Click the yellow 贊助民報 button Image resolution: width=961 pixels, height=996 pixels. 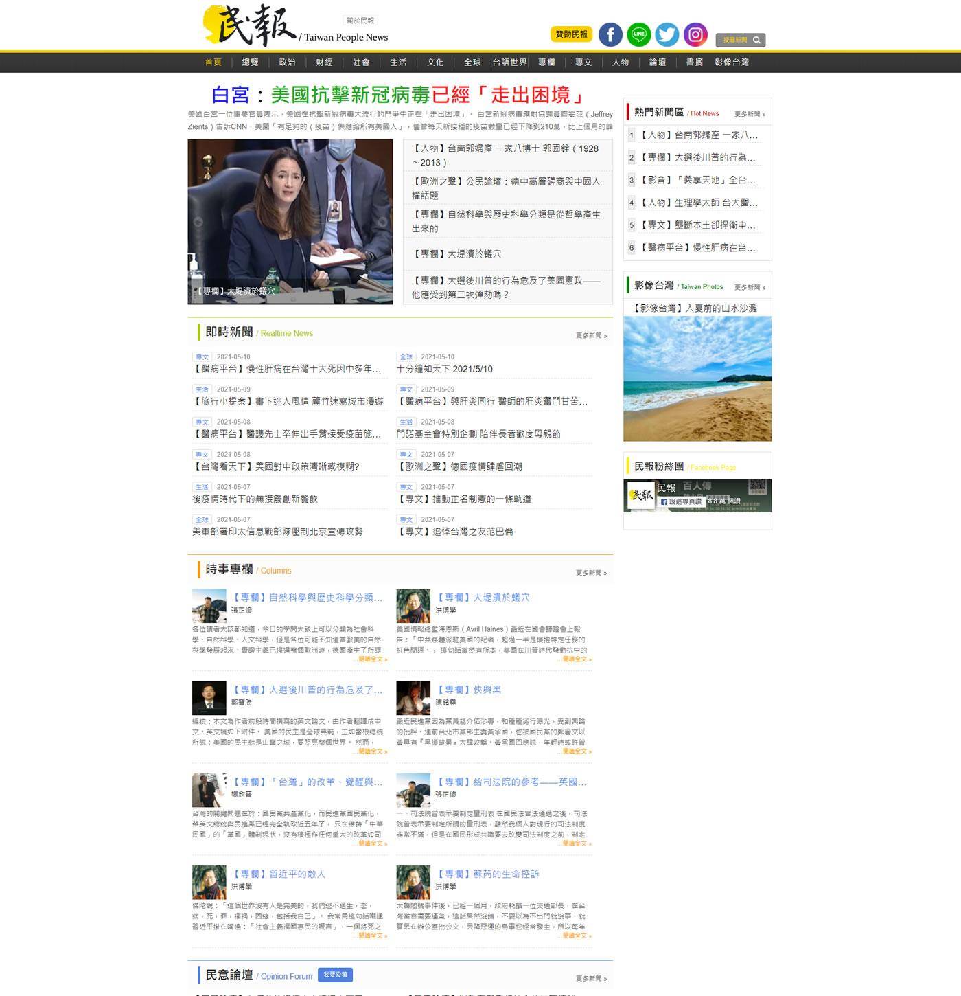tap(572, 32)
